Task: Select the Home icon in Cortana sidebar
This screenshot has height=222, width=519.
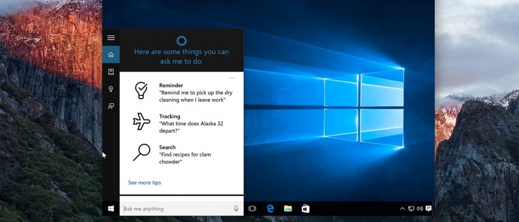Action: (111, 54)
